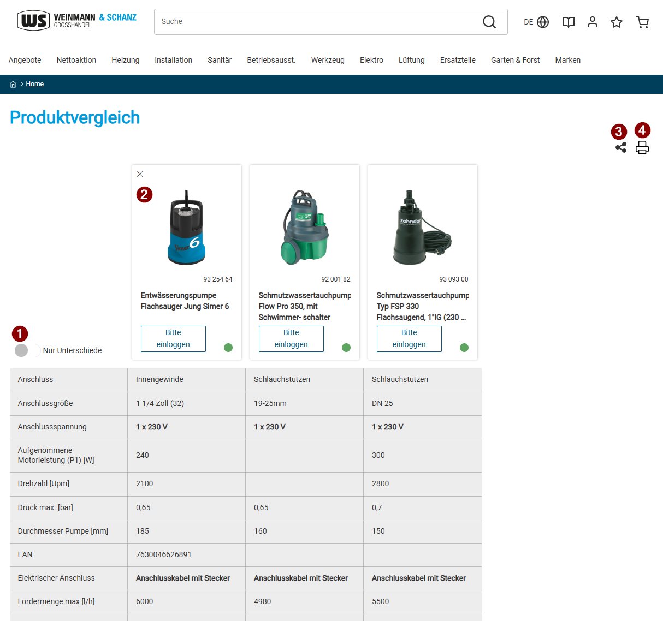Open the language globe selector
The image size is (663, 621).
(542, 22)
